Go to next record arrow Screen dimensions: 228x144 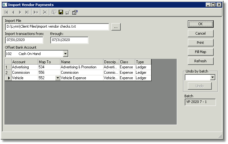point(20,12)
